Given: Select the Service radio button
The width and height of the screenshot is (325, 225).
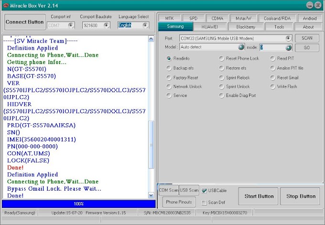Looking at the screenshot, I should tap(169, 96).
